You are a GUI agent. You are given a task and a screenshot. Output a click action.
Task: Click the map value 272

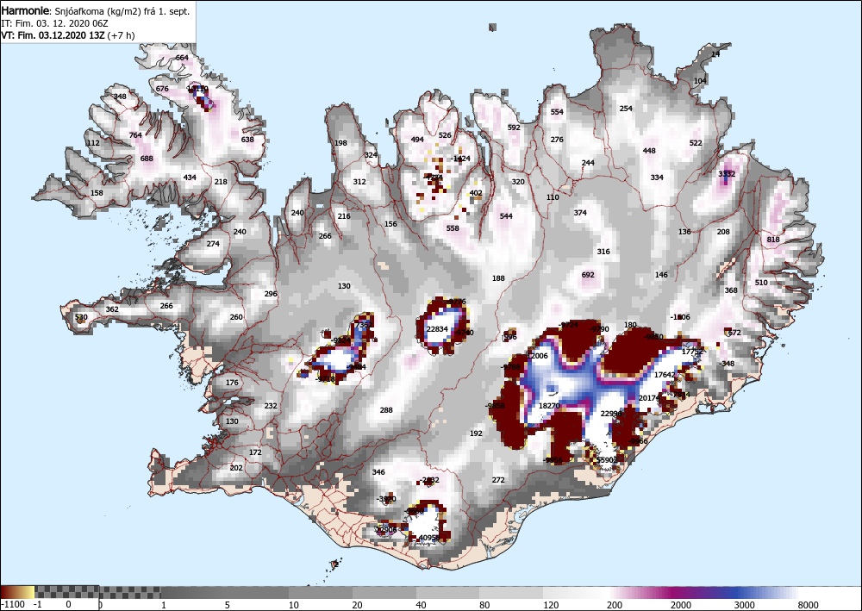point(498,480)
